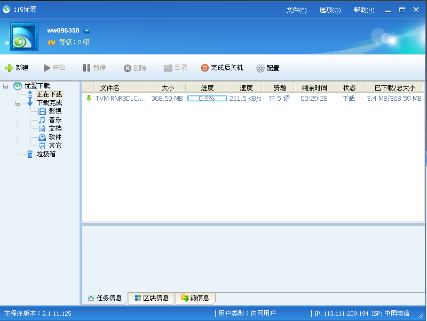Collapse the 下载完成 tree node
Viewport: 427px width, 321px height.
18,103
